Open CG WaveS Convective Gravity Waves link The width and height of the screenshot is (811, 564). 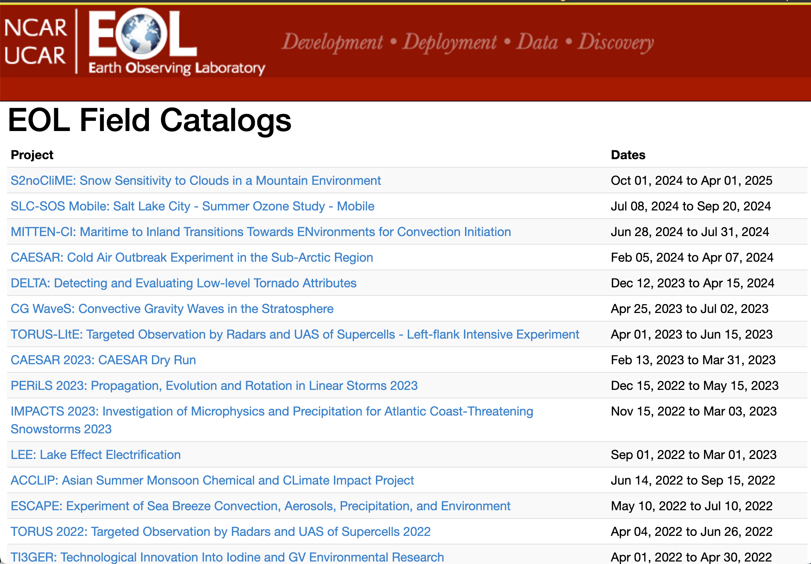coord(172,309)
